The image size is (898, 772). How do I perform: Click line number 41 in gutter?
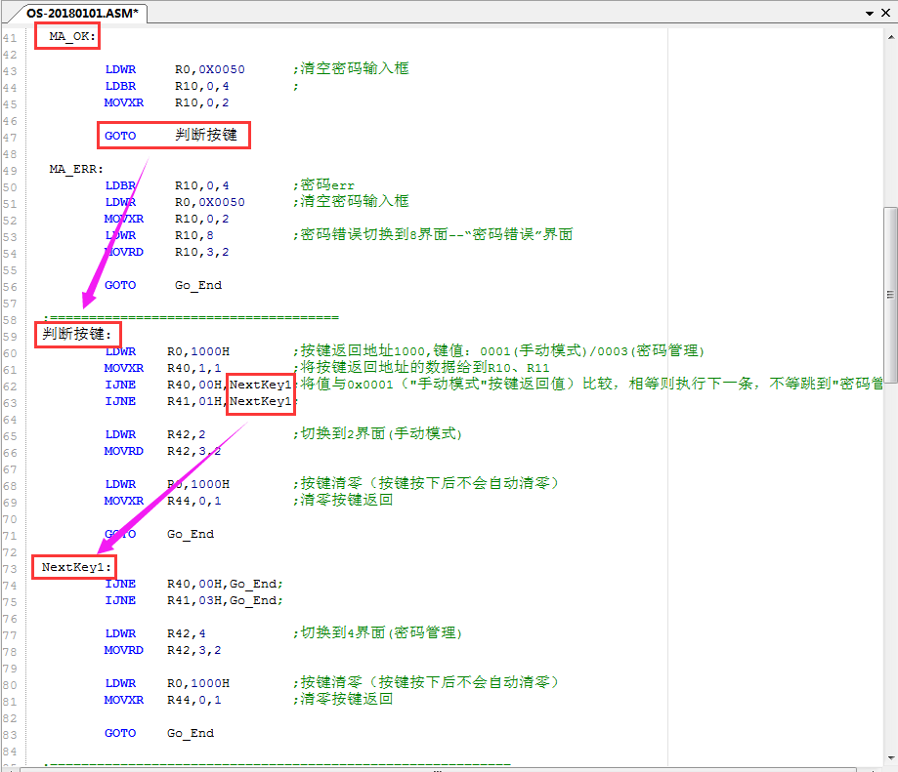10,38
